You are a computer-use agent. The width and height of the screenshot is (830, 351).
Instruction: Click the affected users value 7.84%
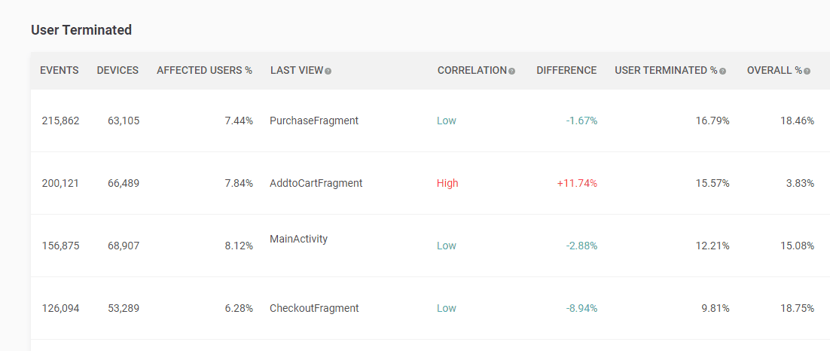(x=239, y=183)
